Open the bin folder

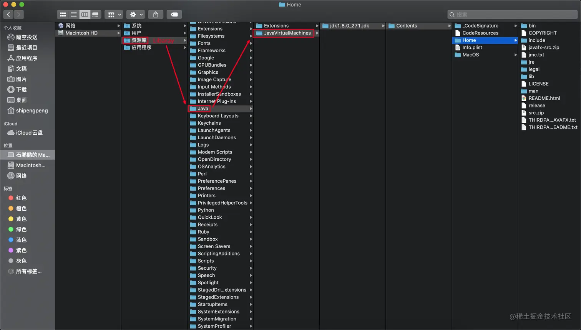pyautogui.click(x=549, y=26)
